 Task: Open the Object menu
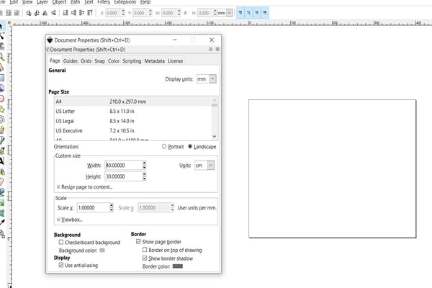click(x=59, y=2)
